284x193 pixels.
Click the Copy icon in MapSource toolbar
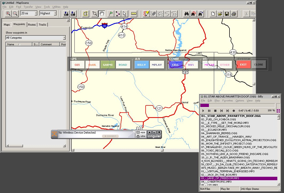point(253,14)
